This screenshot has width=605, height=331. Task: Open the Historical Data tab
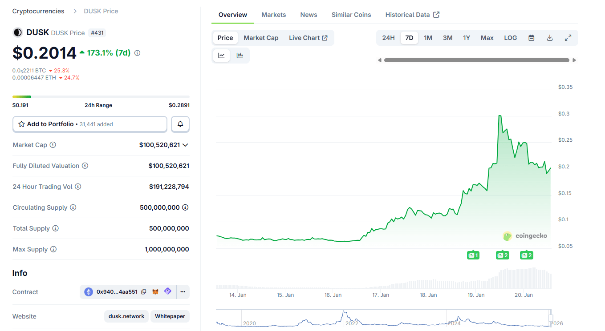pyautogui.click(x=412, y=15)
